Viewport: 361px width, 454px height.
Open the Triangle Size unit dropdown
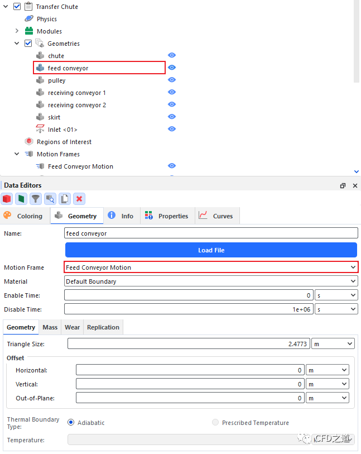click(333, 344)
